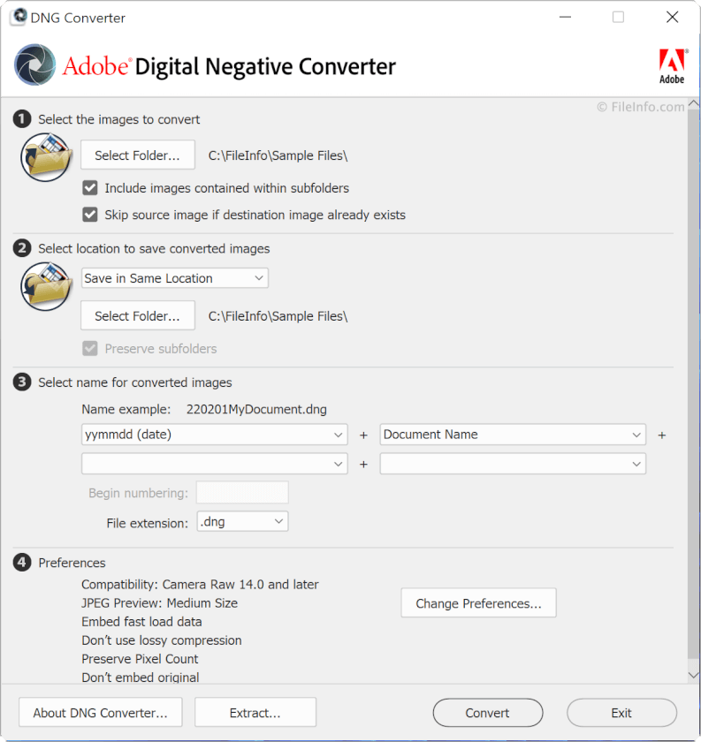Open the empty third naming dropdown
Image resolution: width=701 pixels, height=742 pixels.
pos(214,464)
